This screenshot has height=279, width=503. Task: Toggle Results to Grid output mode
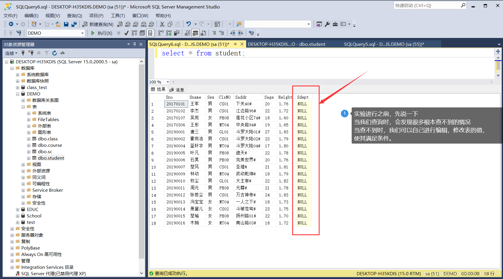pos(195,33)
